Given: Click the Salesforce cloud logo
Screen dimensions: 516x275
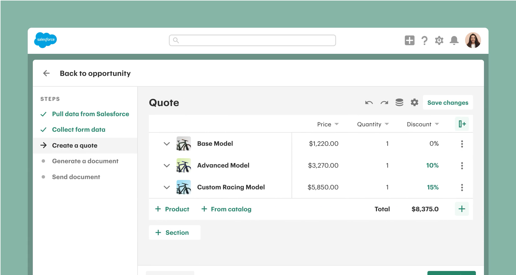Looking at the screenshot, I should click(45, 40).
